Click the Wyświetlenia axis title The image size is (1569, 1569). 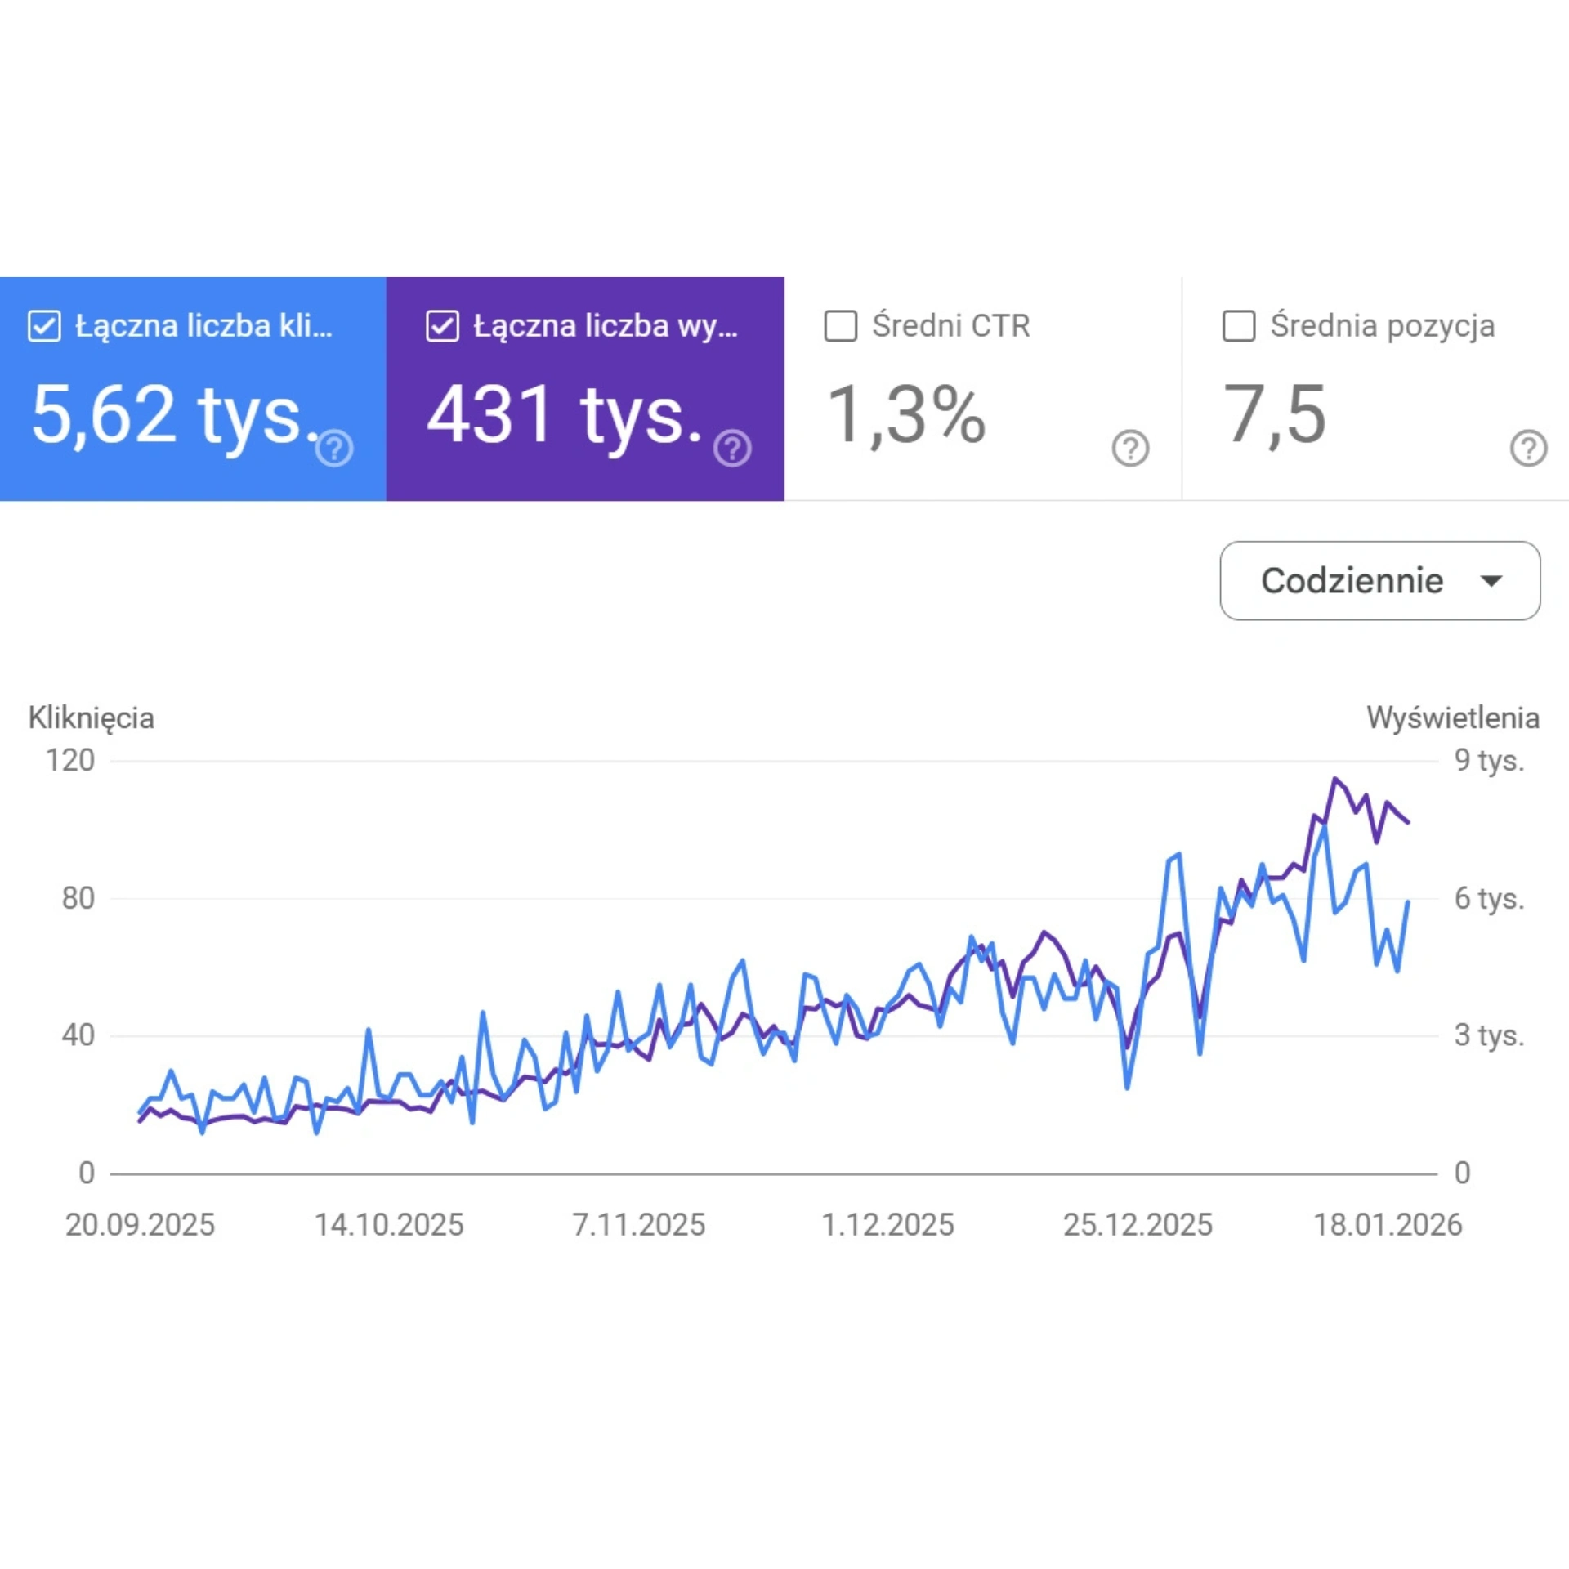pos(1453,717)
